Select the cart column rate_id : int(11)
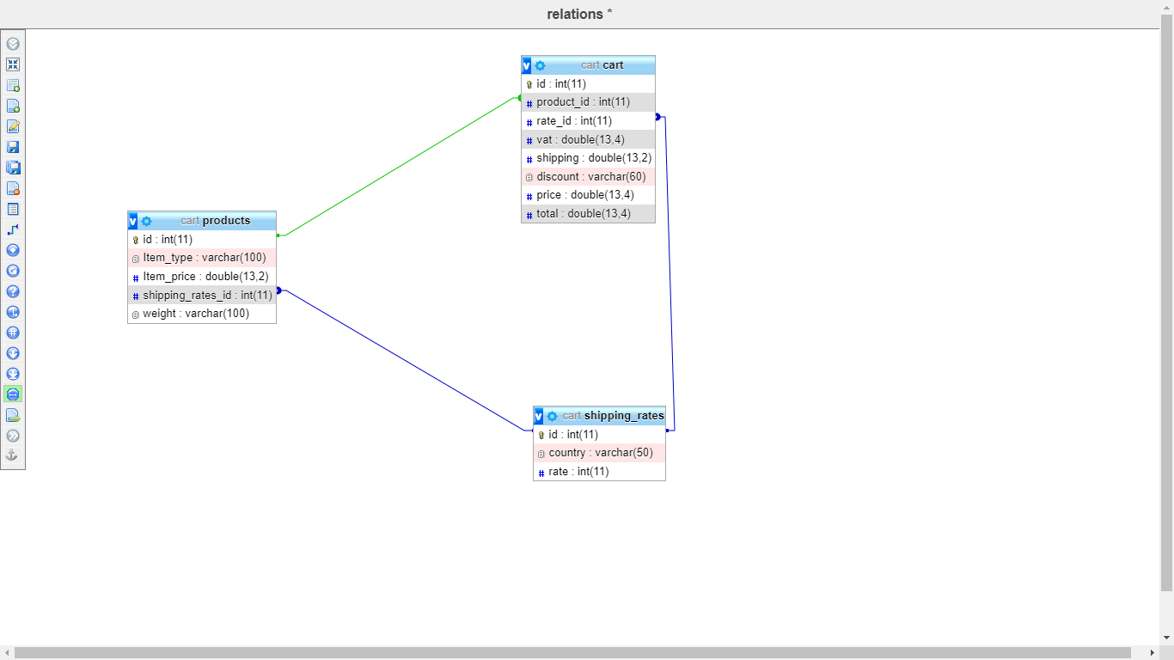This screenshot has width=1174, height=660. [x=588, y=121]
